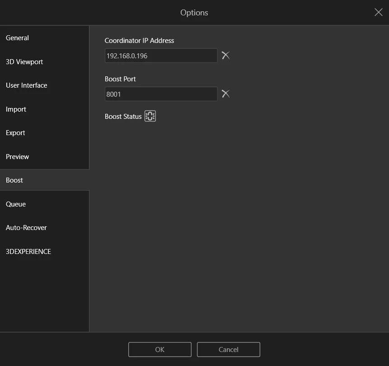
Task: Switch to User Interface options
Action: (x=45, y=85)
